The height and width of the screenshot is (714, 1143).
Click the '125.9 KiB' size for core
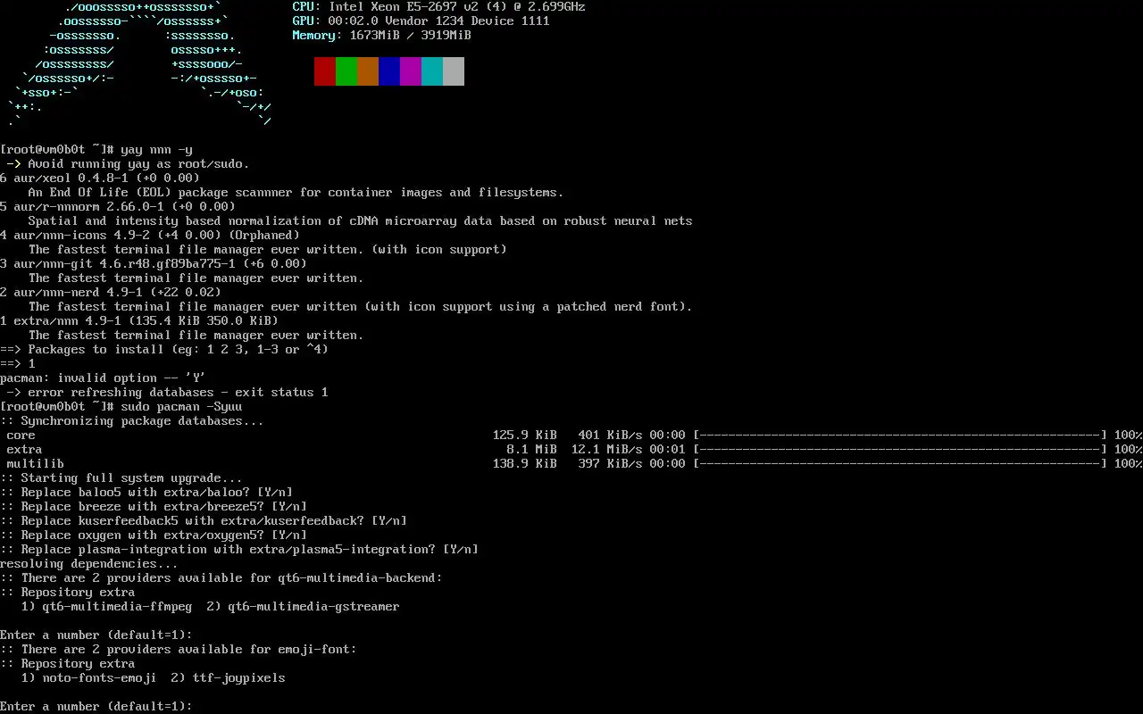(x=525, y=436)
